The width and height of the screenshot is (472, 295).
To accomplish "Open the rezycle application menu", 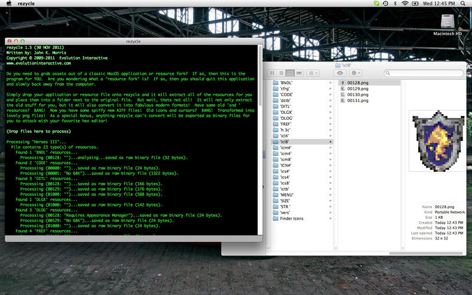I will click(x=26, y=4).
